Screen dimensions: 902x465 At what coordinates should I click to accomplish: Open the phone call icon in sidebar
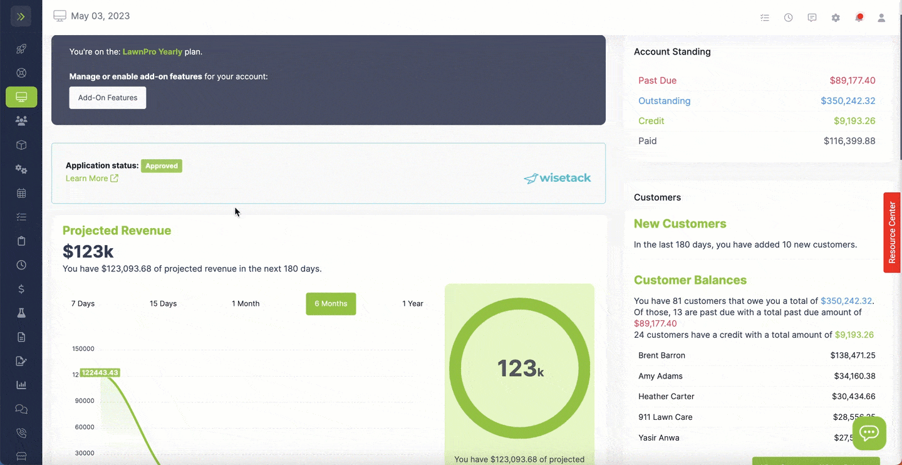tap(21, 433)
